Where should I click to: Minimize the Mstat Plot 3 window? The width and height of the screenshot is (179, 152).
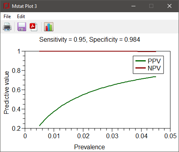pos(133,6)
